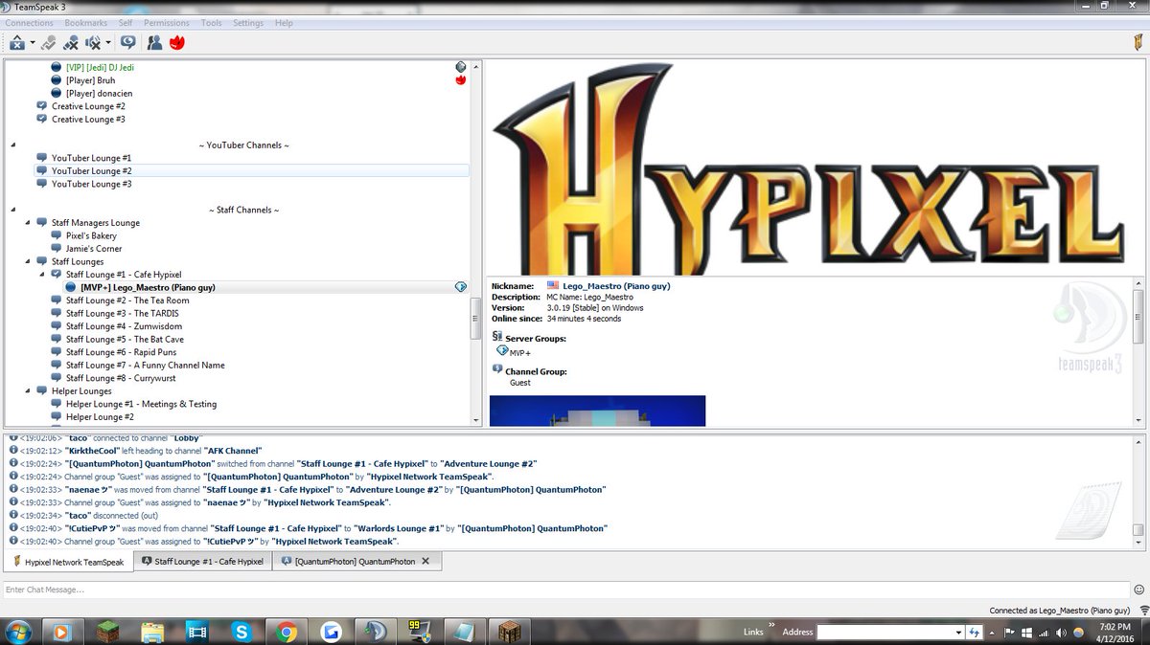The height and width of the screenshot is (645, 1150).
Task: Select Creative Lounge #2 channel
Action: 88,106
